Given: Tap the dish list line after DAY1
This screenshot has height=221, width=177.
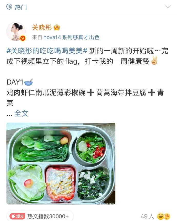Looking at the screenshot, I should [85, 98].
